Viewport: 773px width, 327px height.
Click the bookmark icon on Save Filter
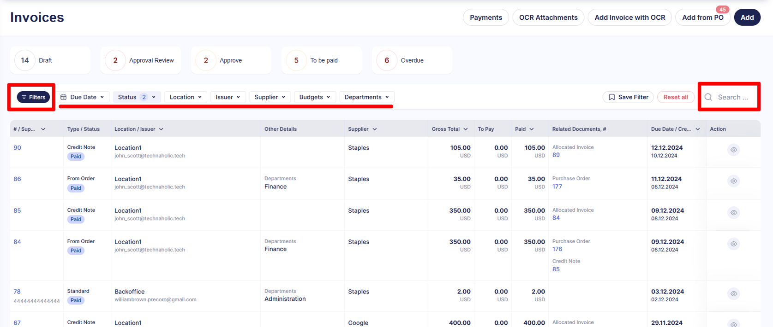tap(611, 97)
